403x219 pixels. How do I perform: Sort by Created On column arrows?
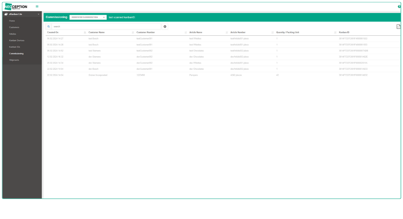pos(85,32)
